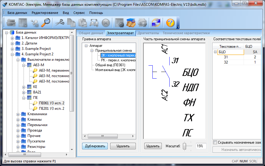This screenshot has height=166, width=265.
Task: Collapse the ПЕ table node
Action: (24, 98)
